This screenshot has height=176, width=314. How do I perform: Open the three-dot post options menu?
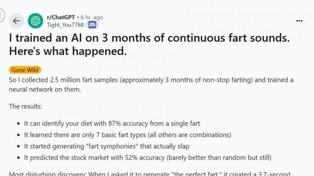(x=299, y=21)
